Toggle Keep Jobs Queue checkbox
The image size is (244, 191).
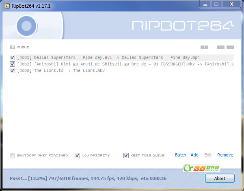click(x=126, y=155)
